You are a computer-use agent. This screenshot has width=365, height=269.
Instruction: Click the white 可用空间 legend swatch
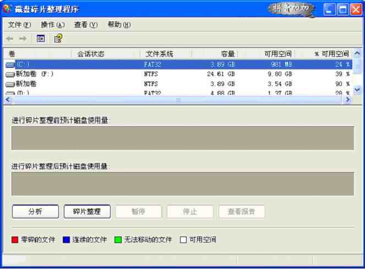(x=183, y=240)
